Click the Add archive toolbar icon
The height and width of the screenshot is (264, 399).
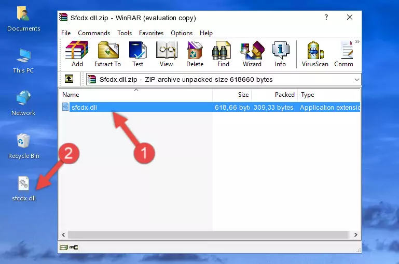pyautogui.click(x=77, y=54)
